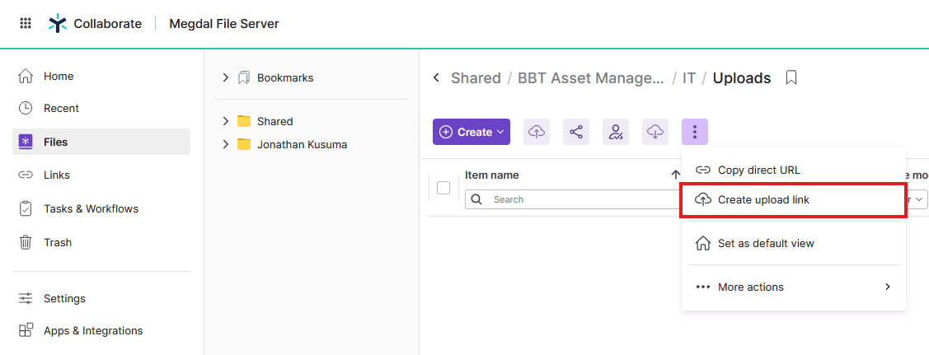Click the share toolbar icon

click(x=576, y=132)
